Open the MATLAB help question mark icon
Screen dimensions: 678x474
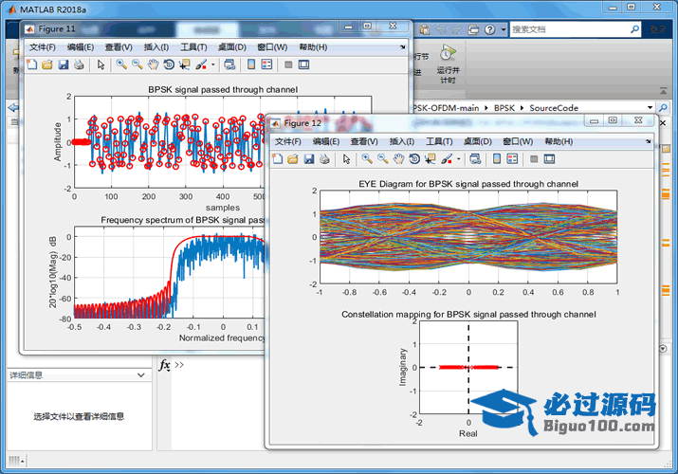tap(489, 29)
